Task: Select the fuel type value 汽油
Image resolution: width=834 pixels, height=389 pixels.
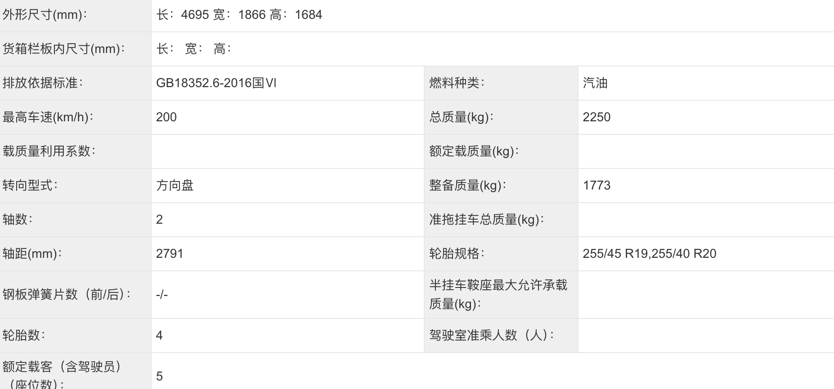Action: coord(595,83)
